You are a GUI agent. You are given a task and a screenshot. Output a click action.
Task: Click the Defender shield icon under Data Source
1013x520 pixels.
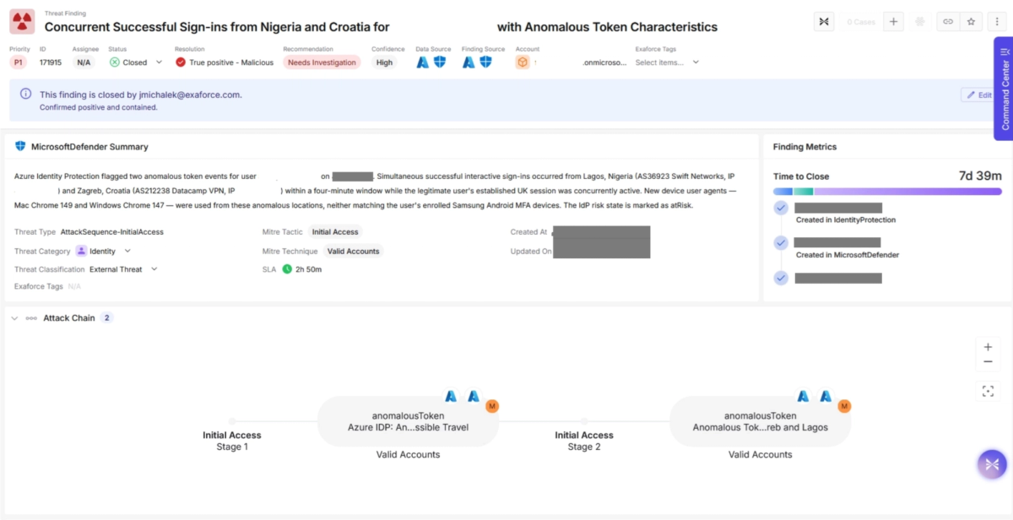click(x=440, y=62)
